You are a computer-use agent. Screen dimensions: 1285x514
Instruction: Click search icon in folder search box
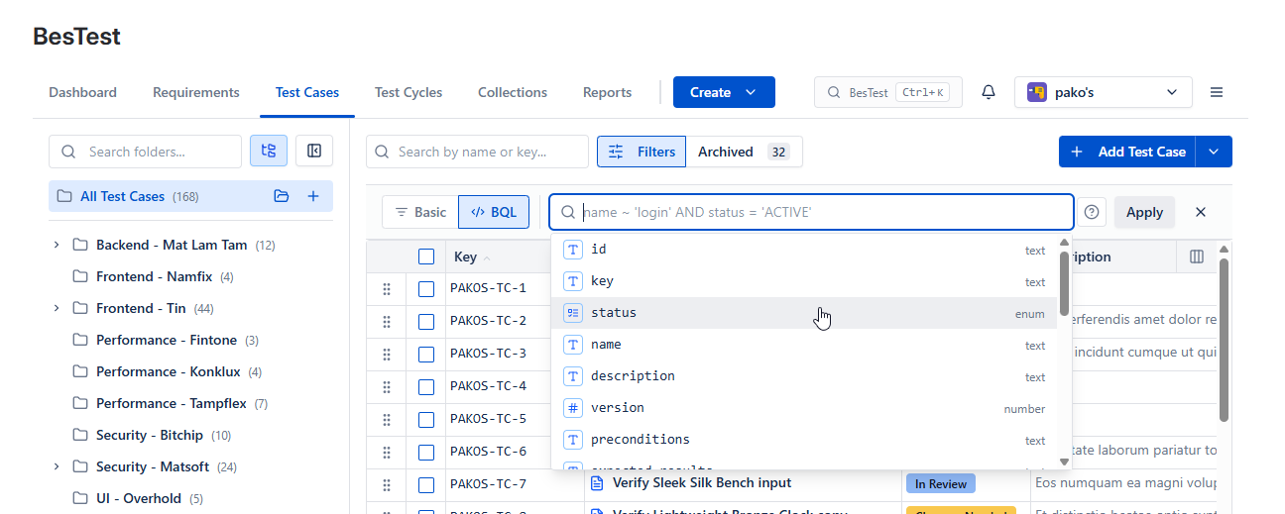tap(68, 152)
